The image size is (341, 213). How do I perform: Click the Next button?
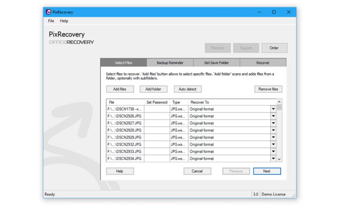tap(267, 171)
